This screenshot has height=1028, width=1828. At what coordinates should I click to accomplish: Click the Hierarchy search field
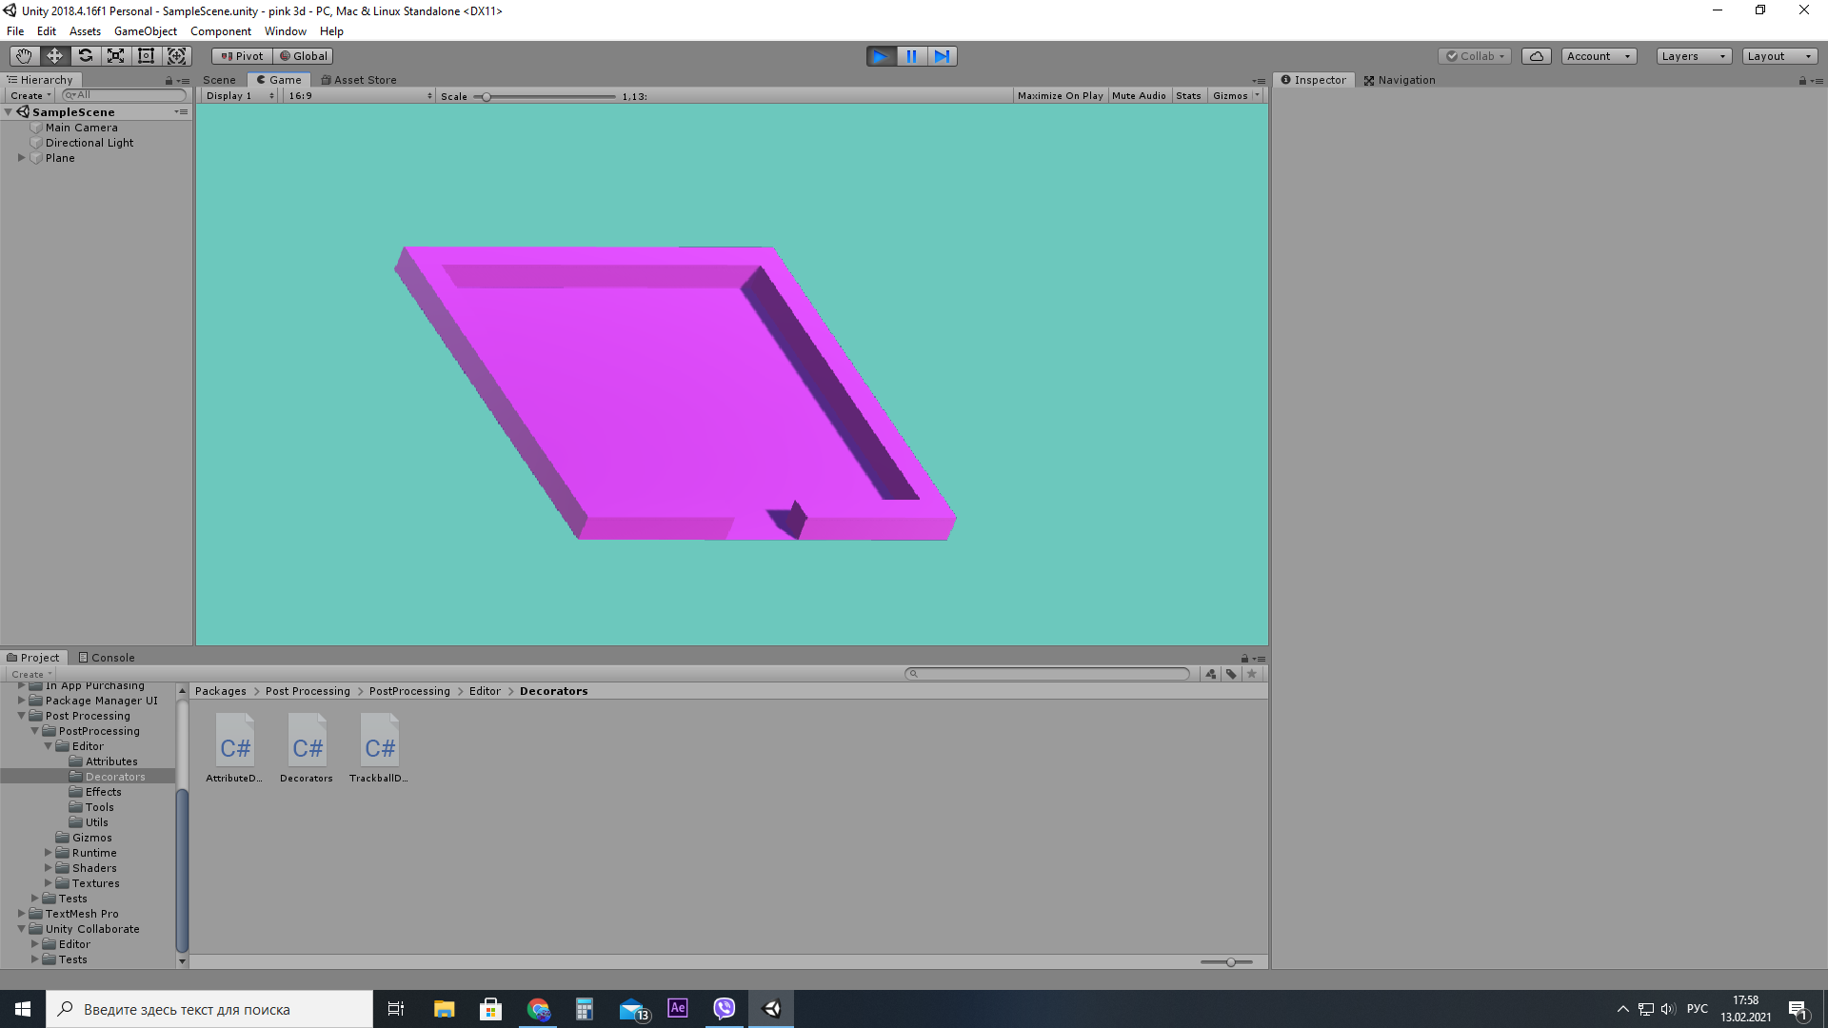click(x=124, y=95)
